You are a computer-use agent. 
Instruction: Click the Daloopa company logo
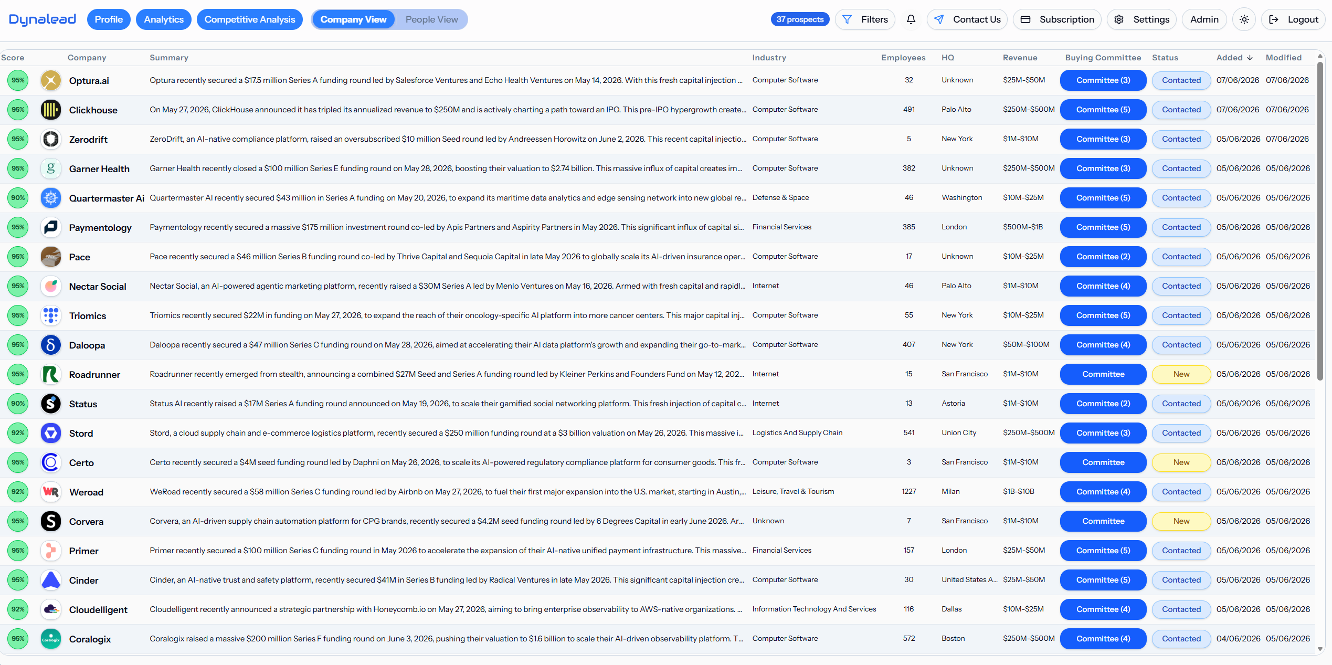click(x=51, y=345)
